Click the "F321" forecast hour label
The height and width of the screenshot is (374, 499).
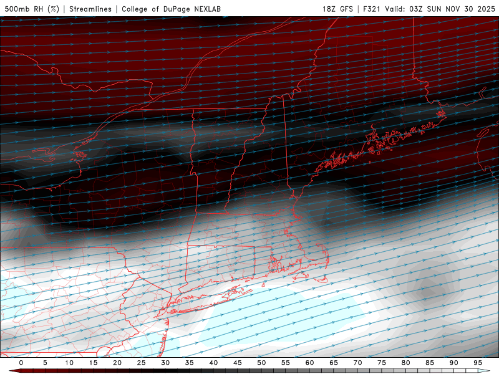pos(372,9)
